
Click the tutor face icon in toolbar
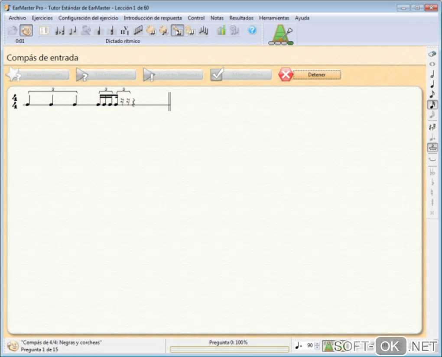pyautogui.click(x=26, y=30)
